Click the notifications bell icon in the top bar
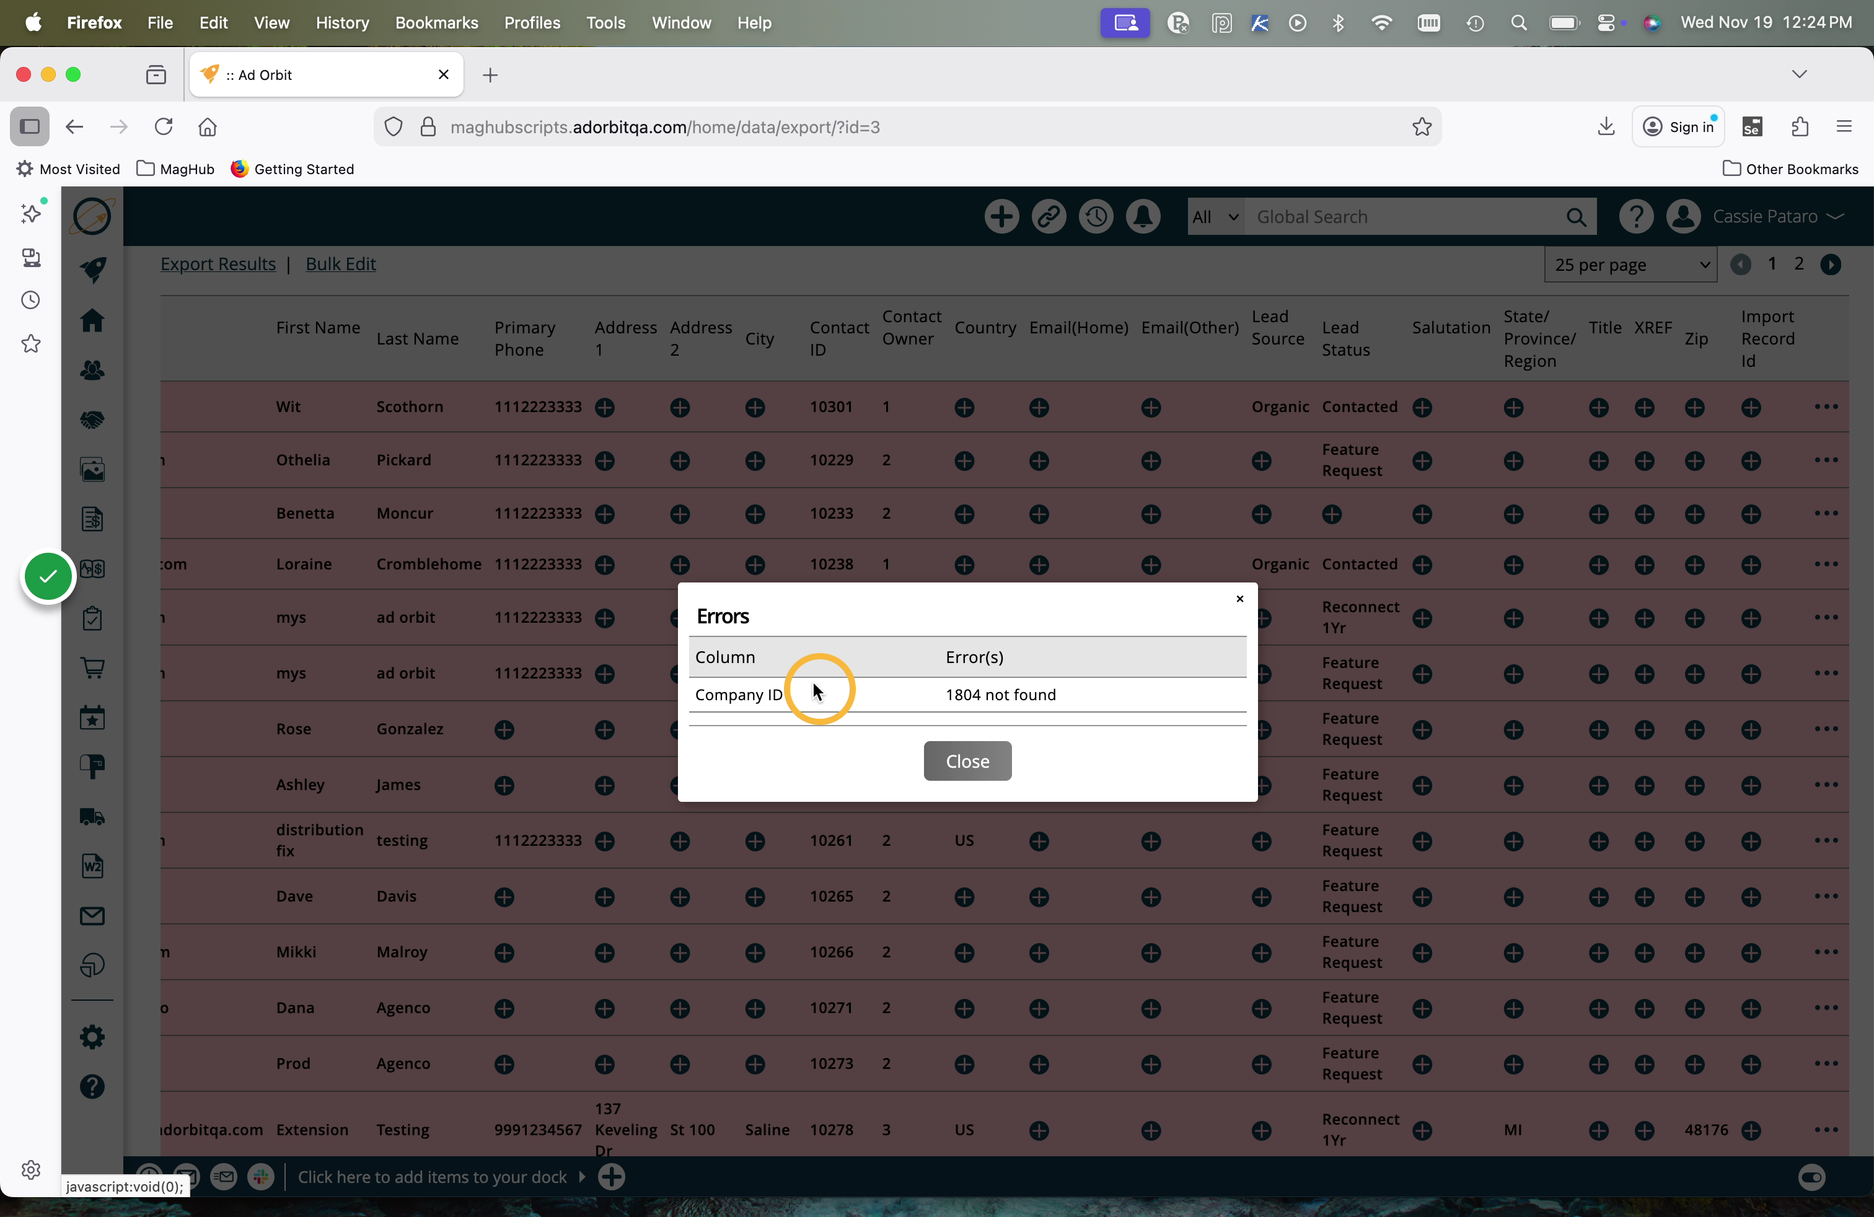Screen dimensions: 1874x1217 pos(1143,216)
